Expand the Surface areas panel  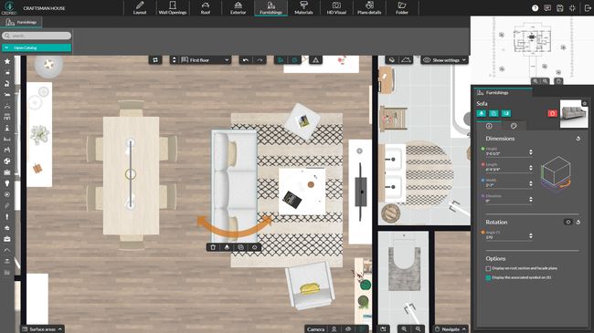[42, 329]
